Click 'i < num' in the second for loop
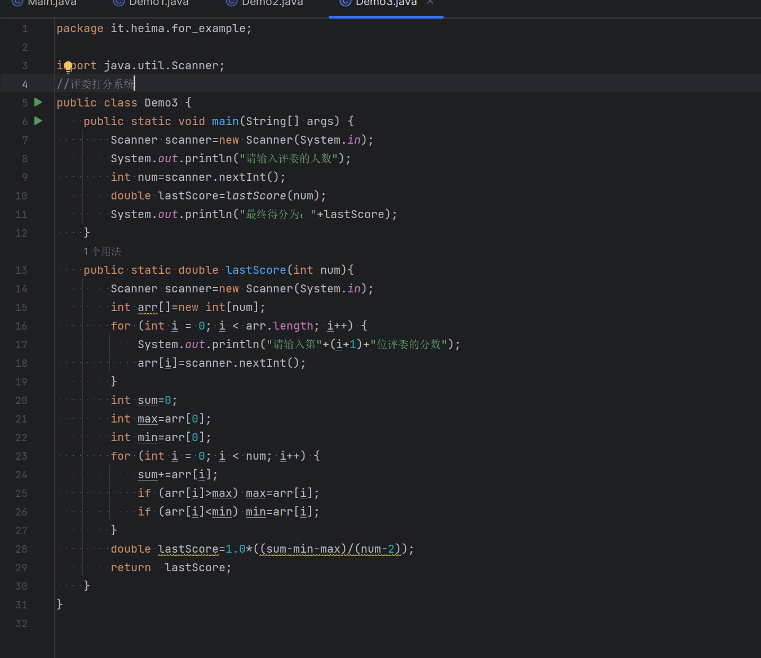Image resolution: width=761 pixels, height=658 pixels. point(242,456)
